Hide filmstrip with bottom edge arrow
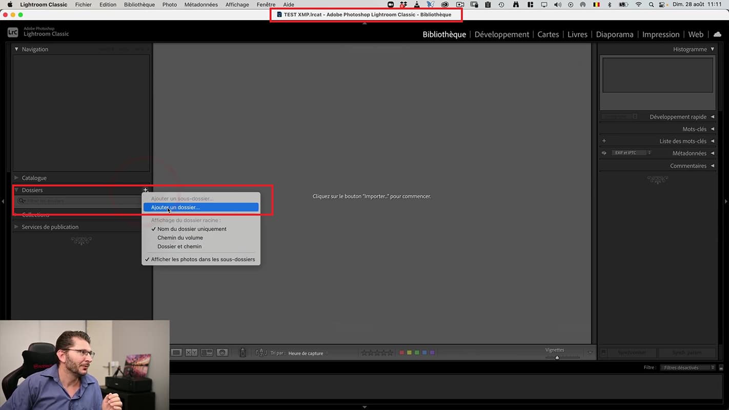The image size is (729, 410). click(x=364, y=407)
